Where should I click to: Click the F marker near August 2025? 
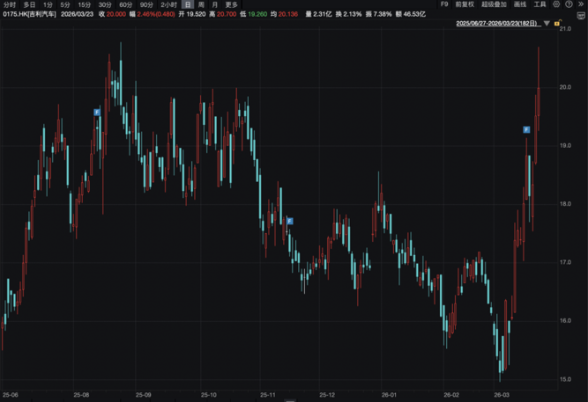[x=97, y=113]
